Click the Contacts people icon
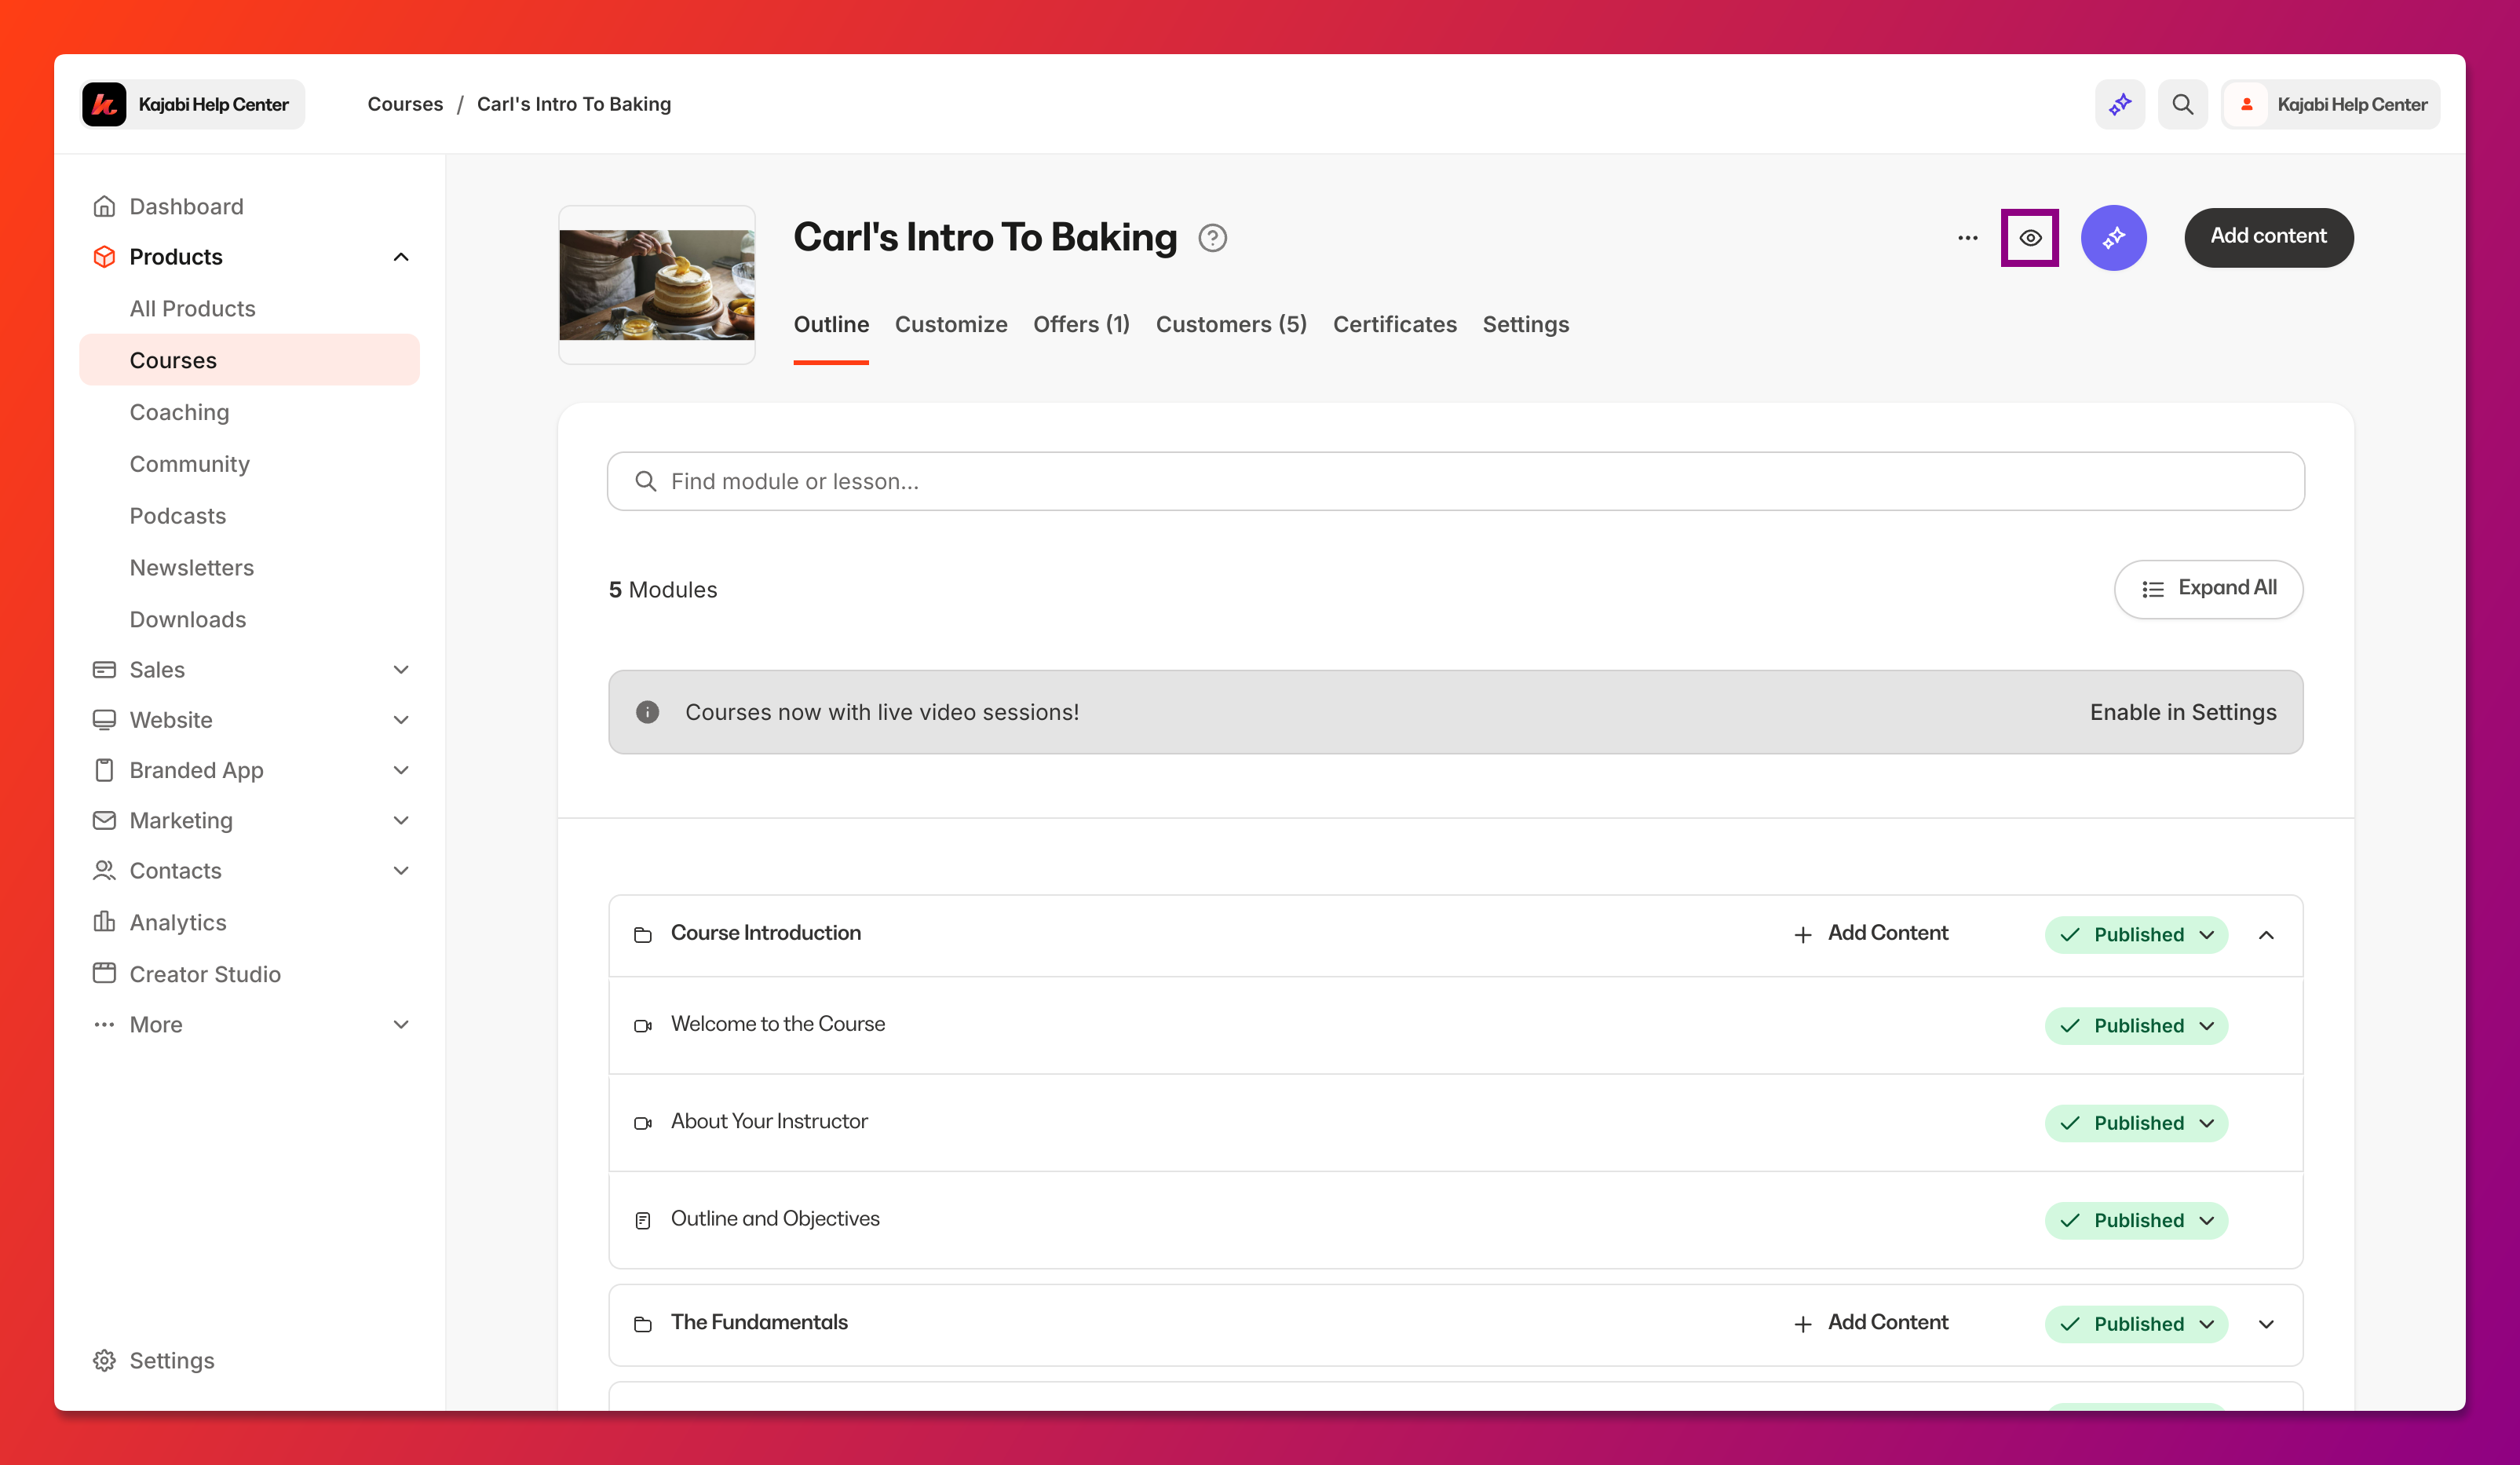The image size is (2520, 1465). click(x=104, y=870)
